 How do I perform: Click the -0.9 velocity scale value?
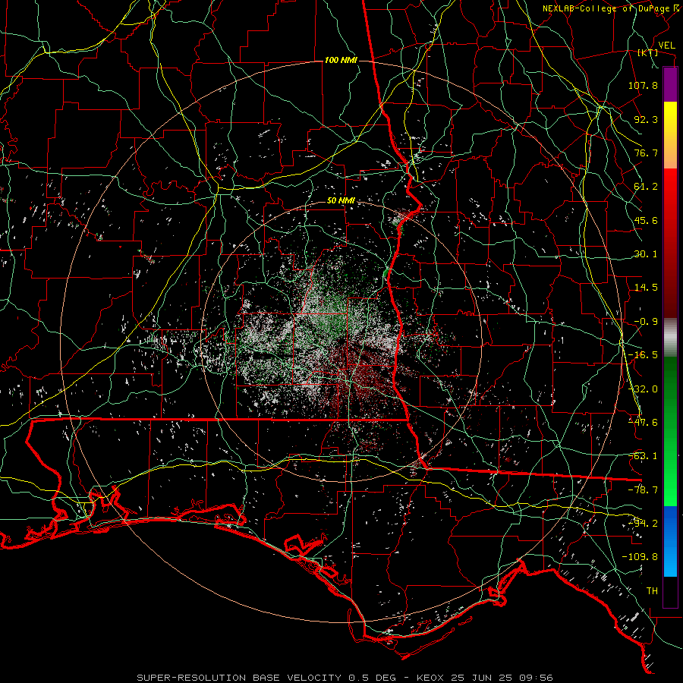[646, 322]
